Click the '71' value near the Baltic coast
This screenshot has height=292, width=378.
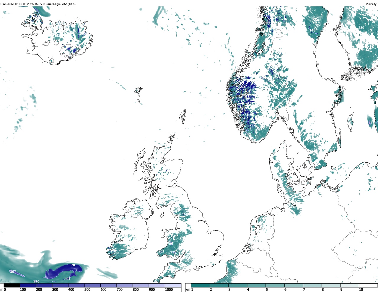point(370,123)
